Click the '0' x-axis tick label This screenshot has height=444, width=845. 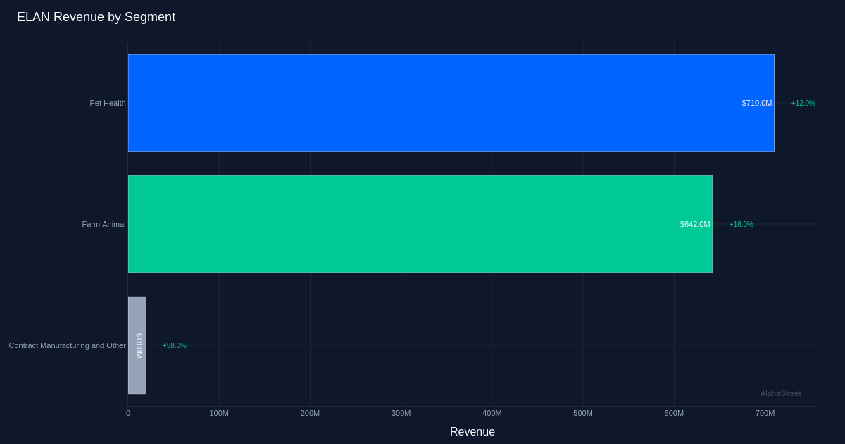[128, 413]
